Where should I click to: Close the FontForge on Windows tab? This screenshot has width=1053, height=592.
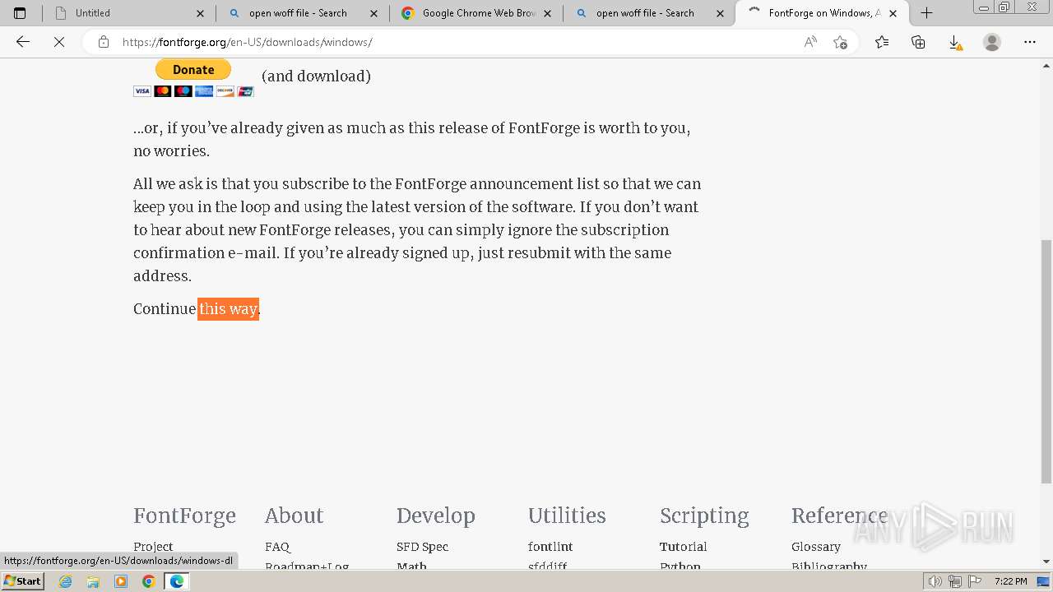coord(893,13)
